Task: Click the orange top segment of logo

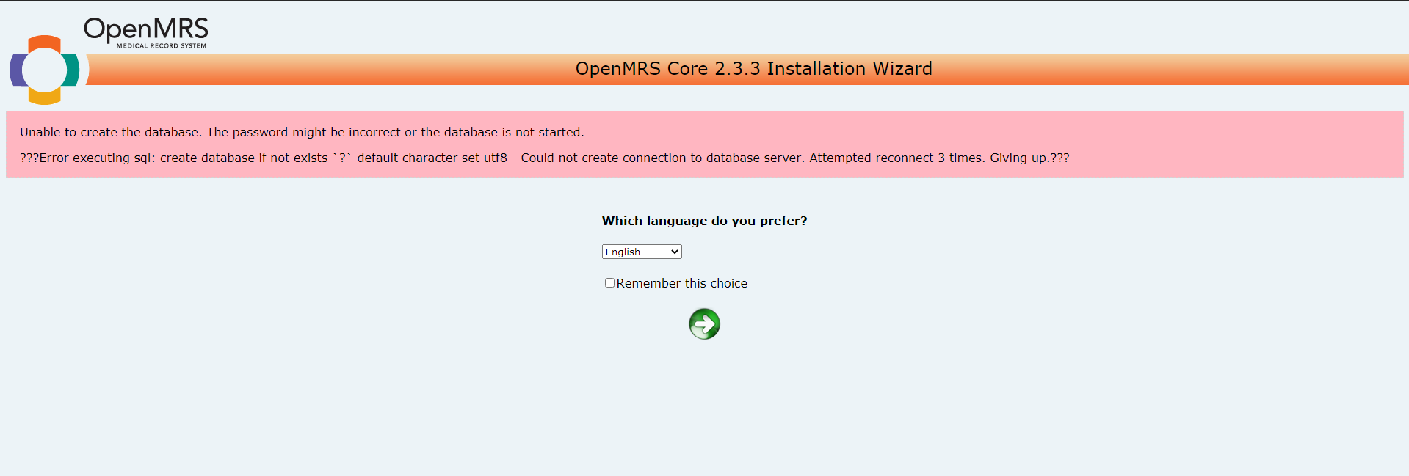Action: tap(45, 42)
